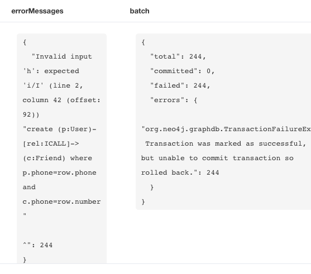Viewport: 311px width, 274px height.
Task: Click the "create (p:User)-" query line
Action: 60,129
